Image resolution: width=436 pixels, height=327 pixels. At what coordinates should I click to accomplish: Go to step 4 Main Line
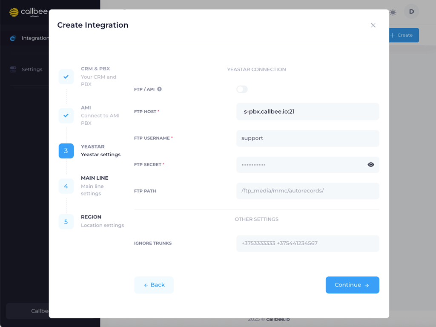coord(66,186)
